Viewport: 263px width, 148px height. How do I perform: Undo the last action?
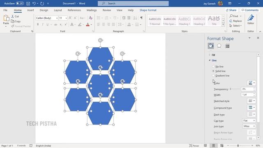pyautogui.click(x=34, y=3)
